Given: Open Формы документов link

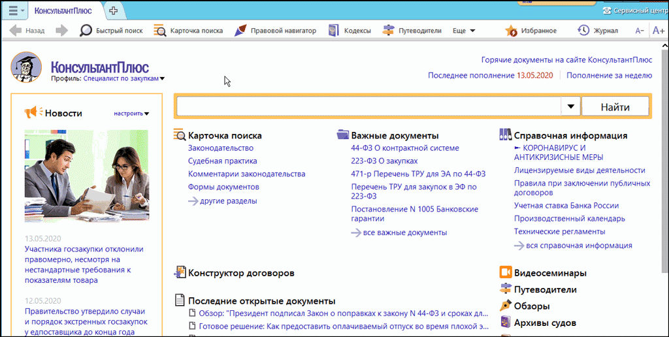Looking at the screenshot, I should click(223, 187).
